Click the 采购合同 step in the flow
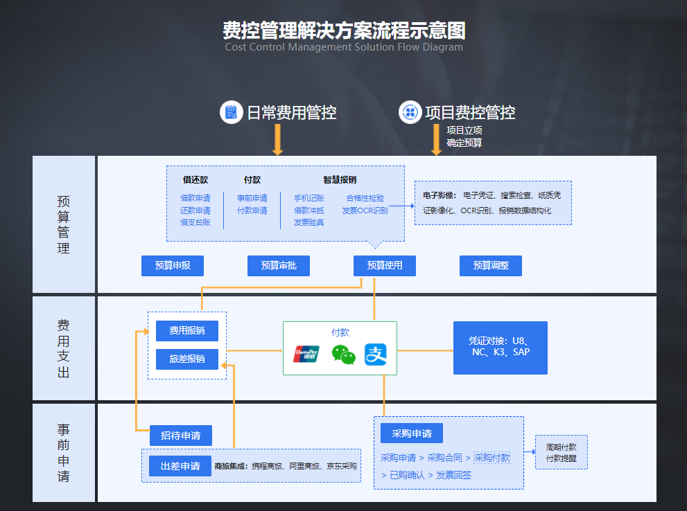Screen dimensions: 687x511 coord(444,458)
